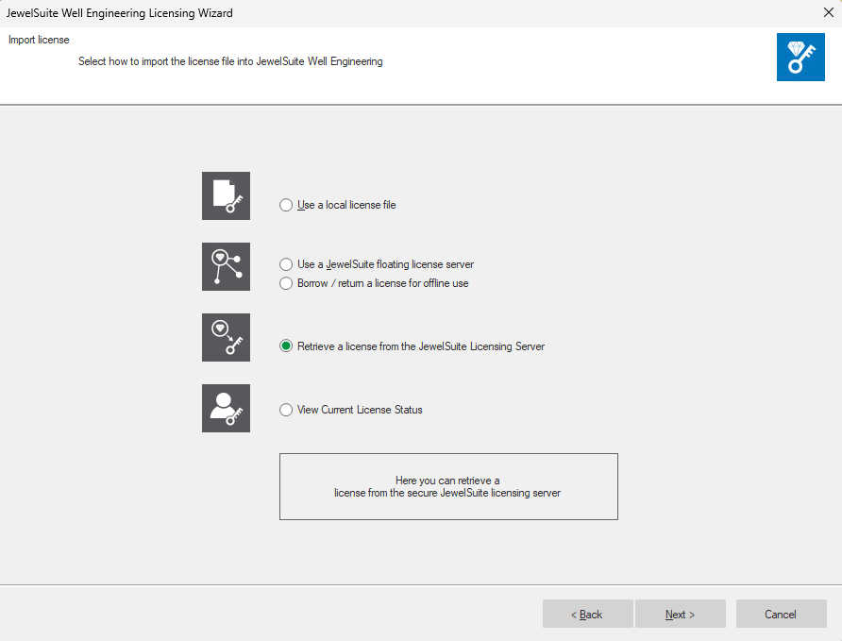Click the local license file icon
842x641 pixels.
226,195
